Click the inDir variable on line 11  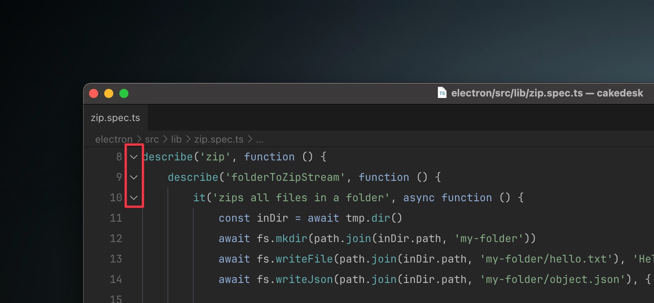[272, 218]
